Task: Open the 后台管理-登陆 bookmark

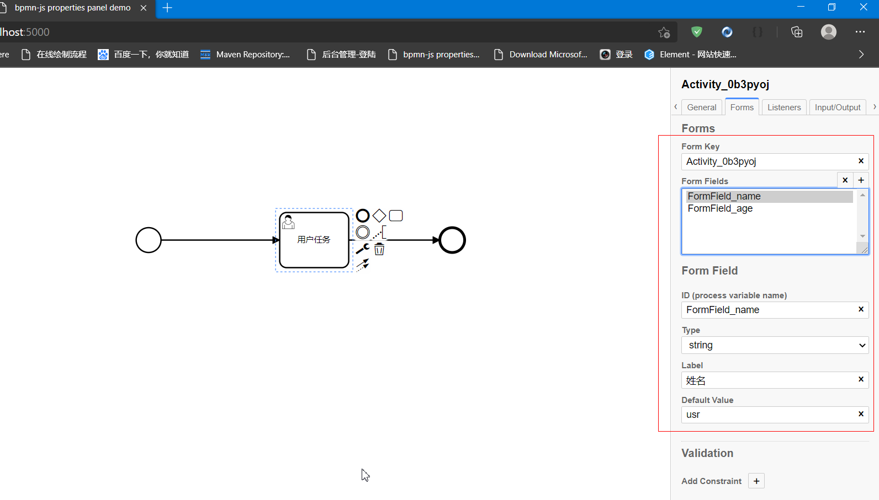Action: (x=342, y=55)
